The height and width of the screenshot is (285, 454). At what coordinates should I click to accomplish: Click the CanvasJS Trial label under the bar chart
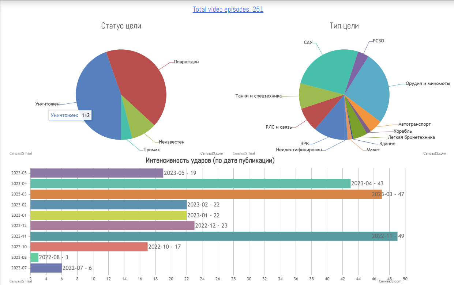(20, 281)
